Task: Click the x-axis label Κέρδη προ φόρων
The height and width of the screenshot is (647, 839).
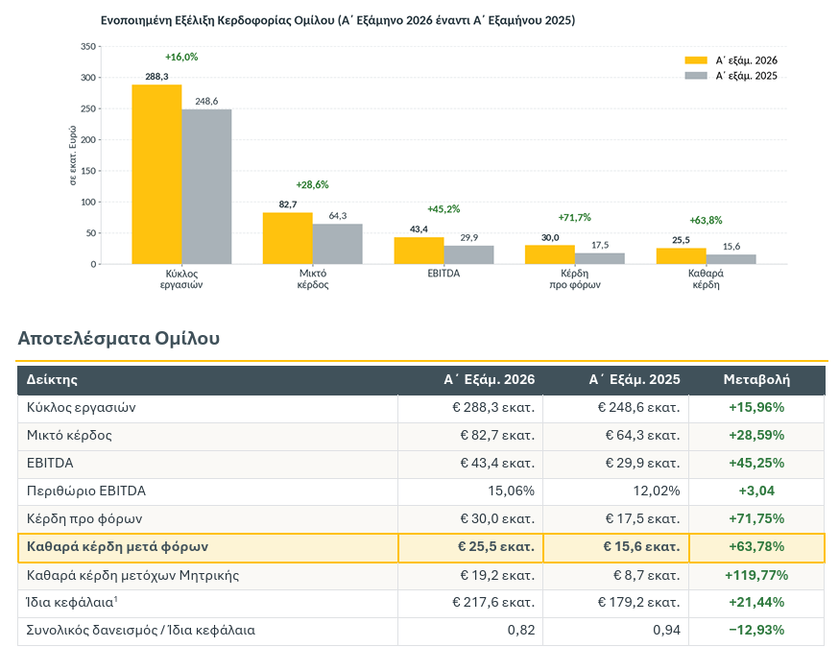Action: point(575,278)
